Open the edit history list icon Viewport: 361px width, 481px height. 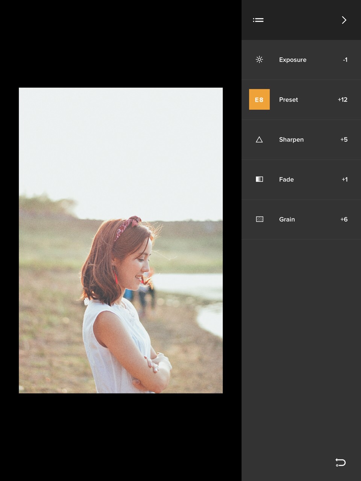point(258,20)
